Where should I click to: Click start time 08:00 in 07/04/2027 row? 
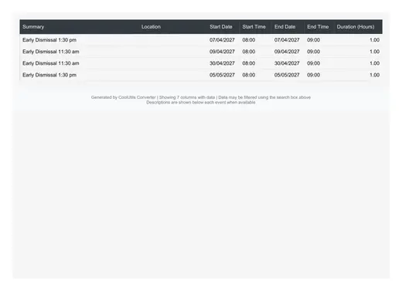point(249,40)
